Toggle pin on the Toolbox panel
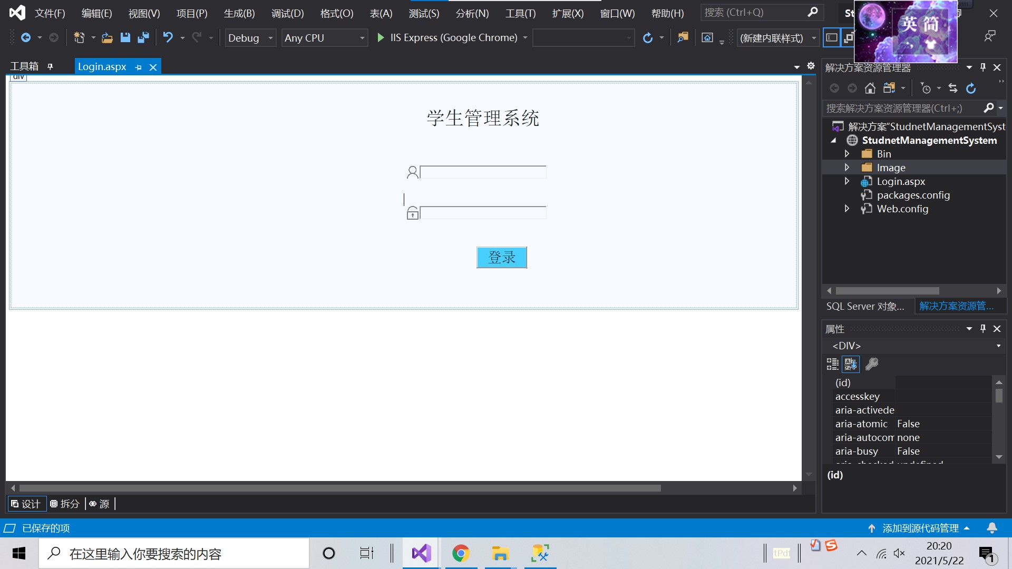 pyautogui.click(x=50, y=66)
